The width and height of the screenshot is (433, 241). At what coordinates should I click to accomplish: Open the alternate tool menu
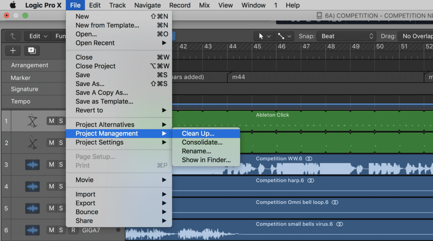(284, 36)
